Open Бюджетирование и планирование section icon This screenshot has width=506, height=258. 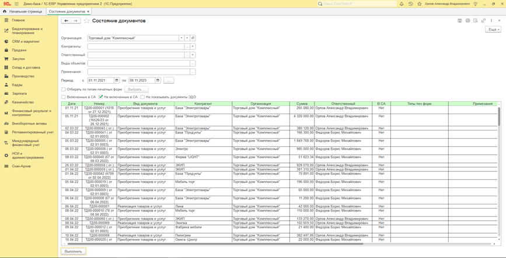coord(6,31)
